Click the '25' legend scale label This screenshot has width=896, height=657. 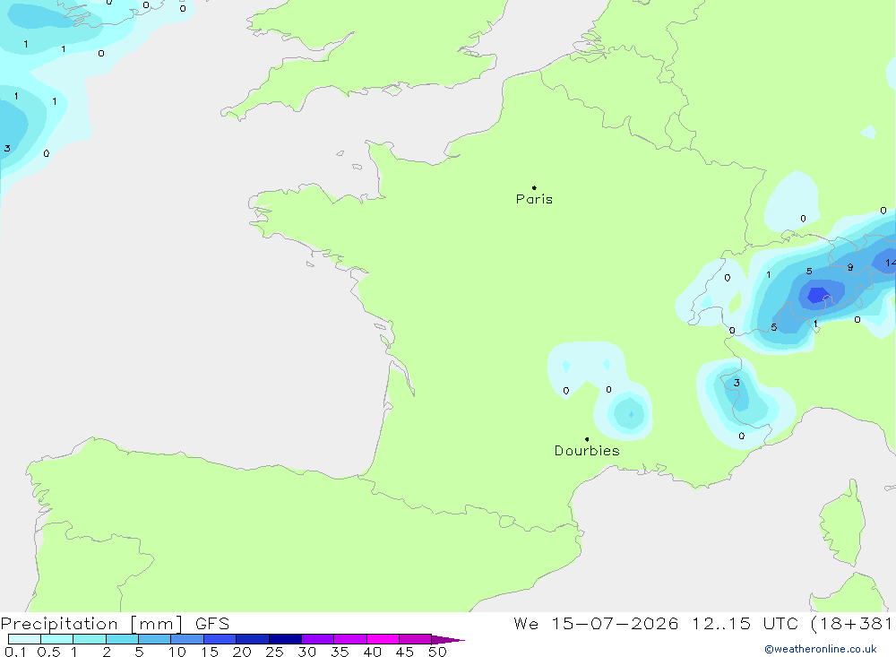(275, 652)
